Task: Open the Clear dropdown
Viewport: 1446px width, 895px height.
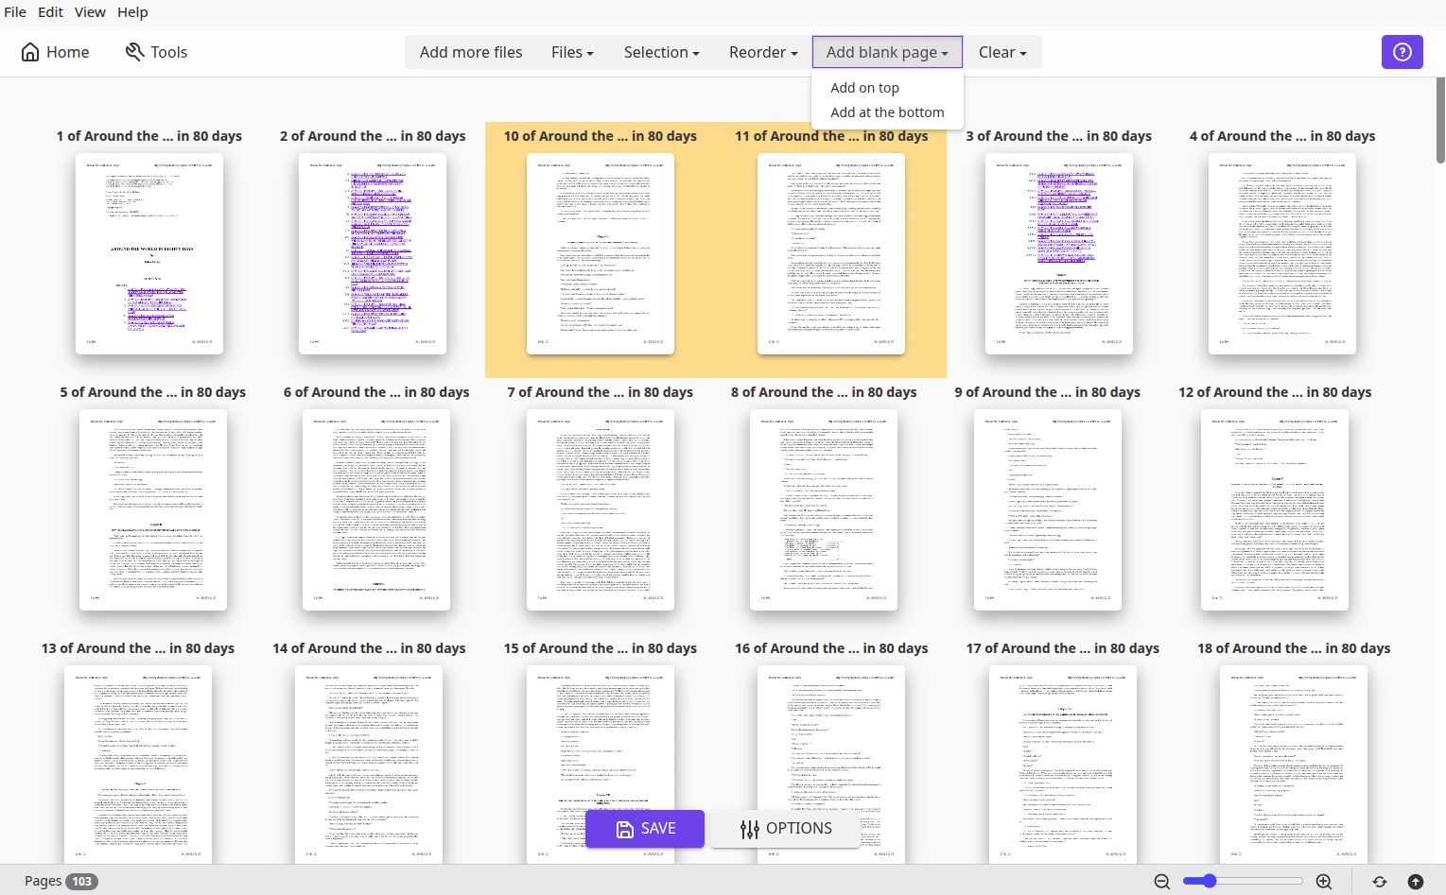Action: point(1002,52)
